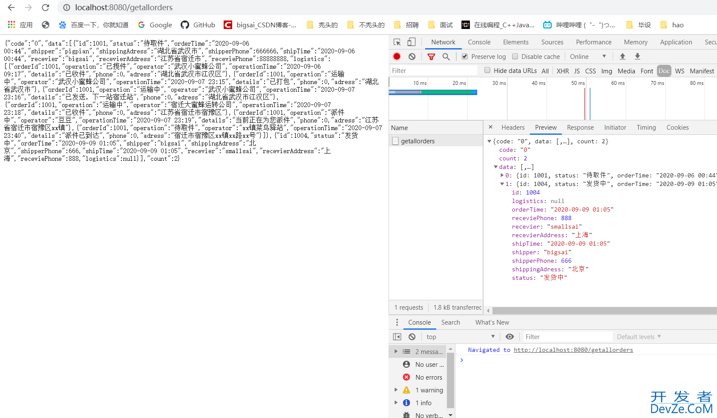
Task: Go back with the browser back arrow
Action: pos(12,7)
